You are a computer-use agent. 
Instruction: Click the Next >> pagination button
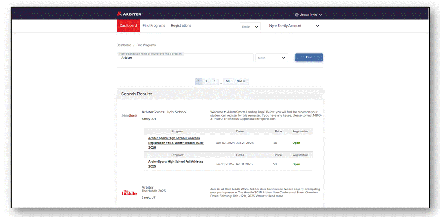tap(241, 81)
